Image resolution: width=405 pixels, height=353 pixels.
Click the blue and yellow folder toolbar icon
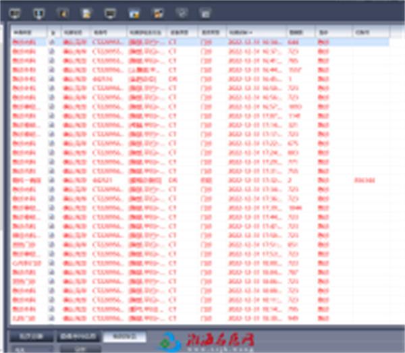[x=134, y=13]
